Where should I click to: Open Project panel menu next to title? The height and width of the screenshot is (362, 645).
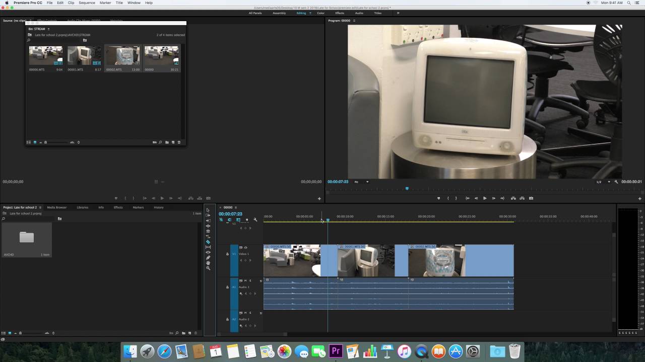click(x=40, y=207)
